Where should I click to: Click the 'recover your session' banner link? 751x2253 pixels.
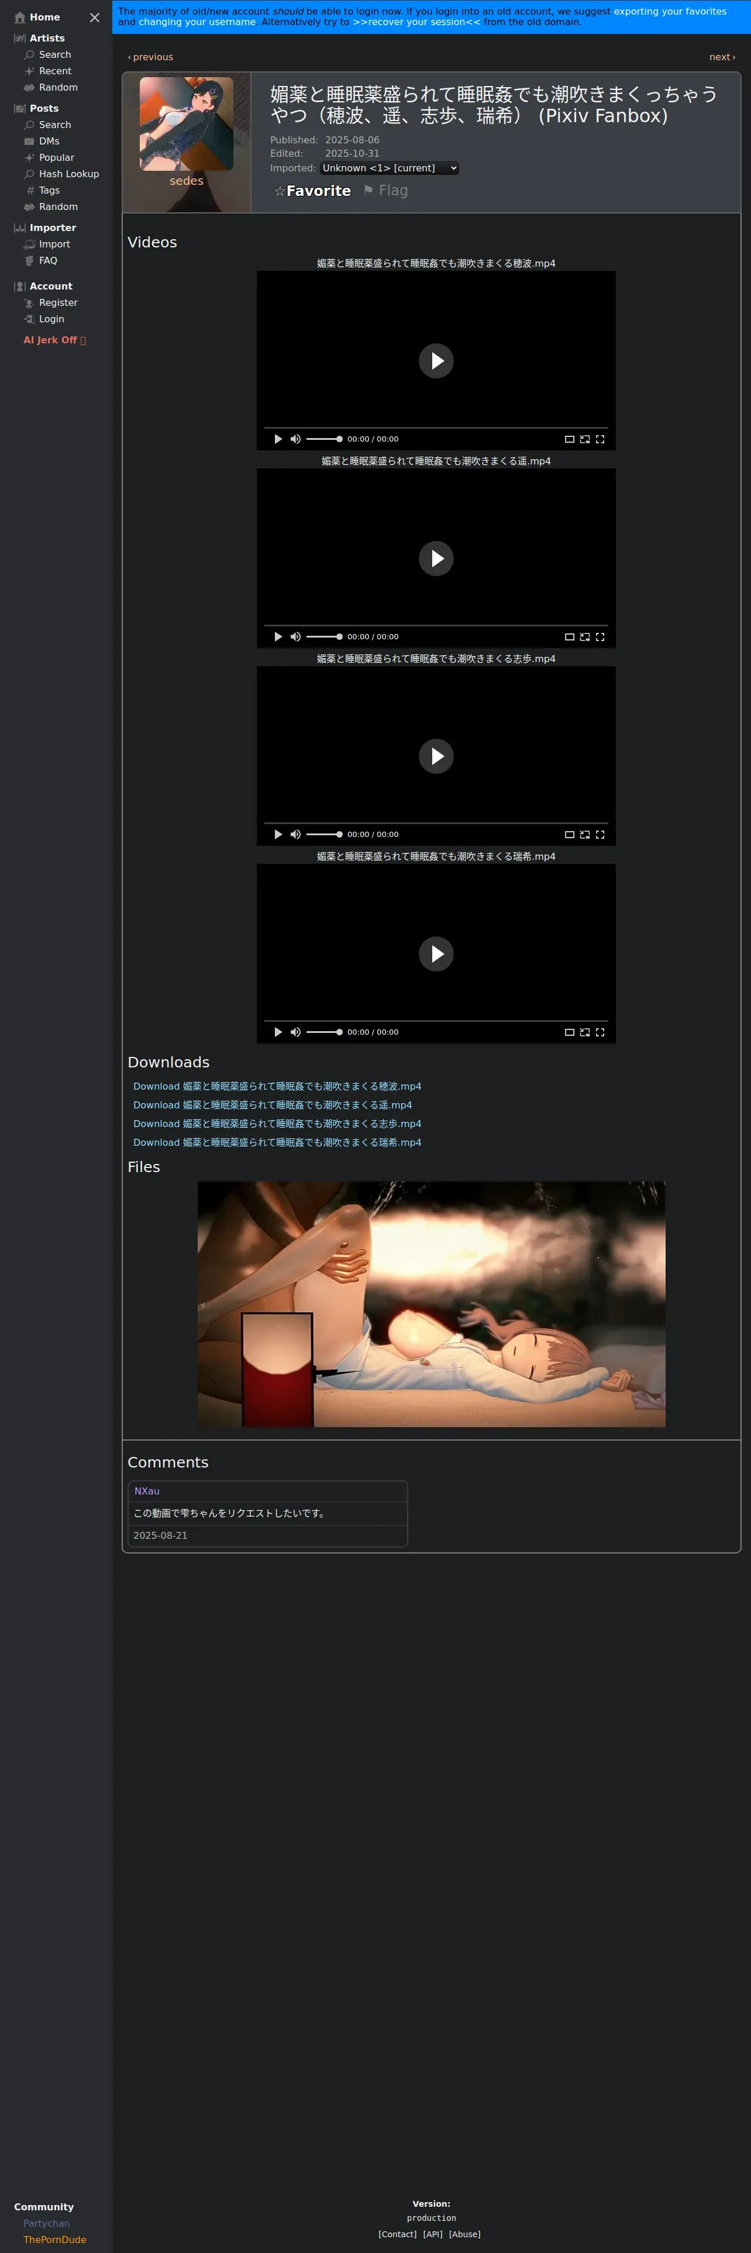pyautogui.click(x=416, y=22)
